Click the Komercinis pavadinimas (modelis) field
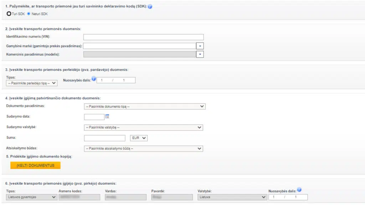Viewport: 365px width, 205px height. [140, 54]
